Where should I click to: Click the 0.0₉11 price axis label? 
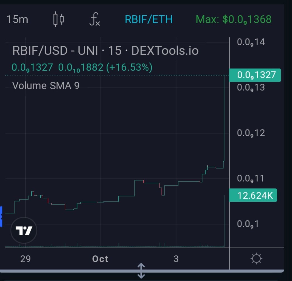tap(250, 179)
